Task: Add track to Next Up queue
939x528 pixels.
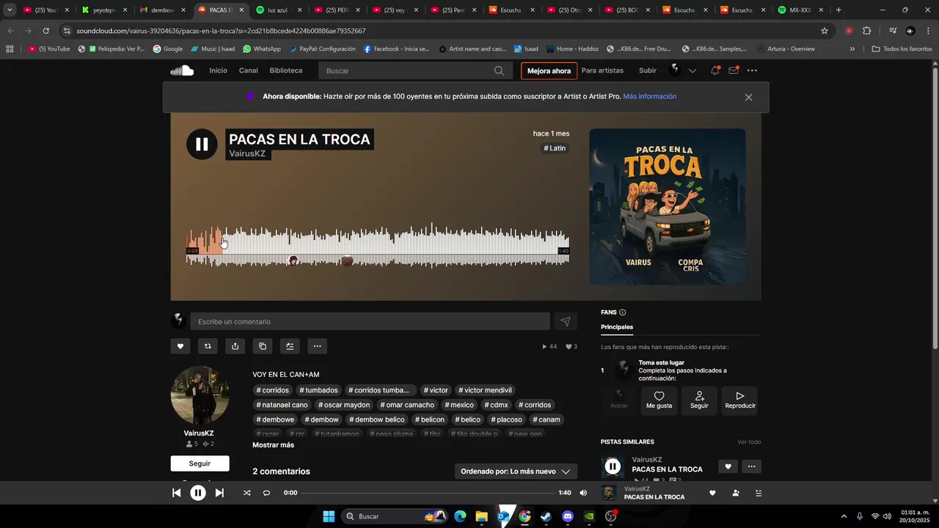Action: (x=290, y=346)
